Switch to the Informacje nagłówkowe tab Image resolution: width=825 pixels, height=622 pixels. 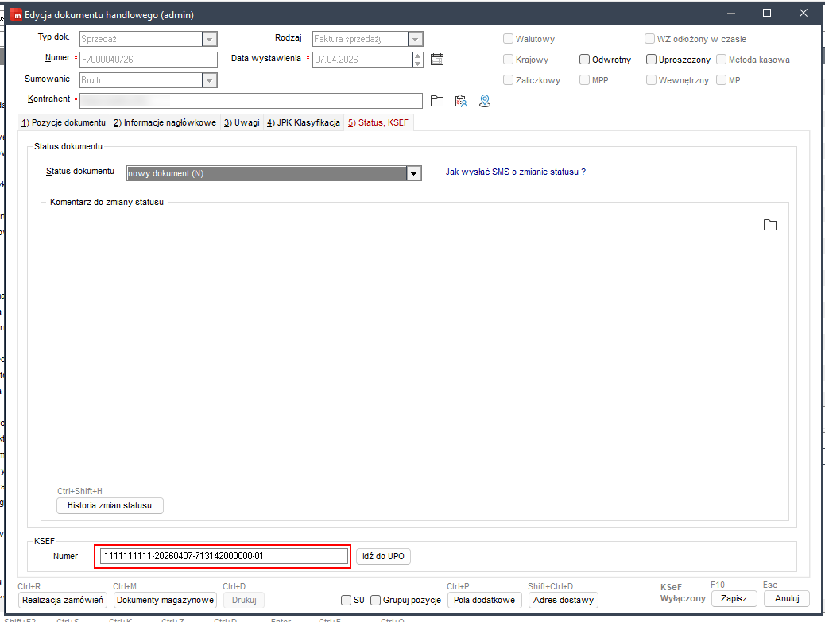click(x=165, y=122)
